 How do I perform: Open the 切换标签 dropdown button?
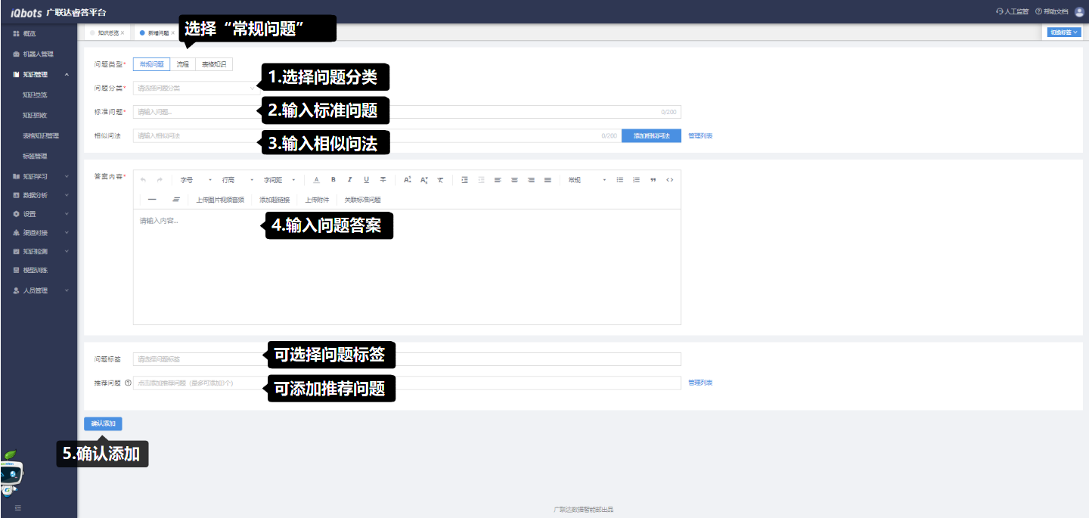click(1063, 33)
